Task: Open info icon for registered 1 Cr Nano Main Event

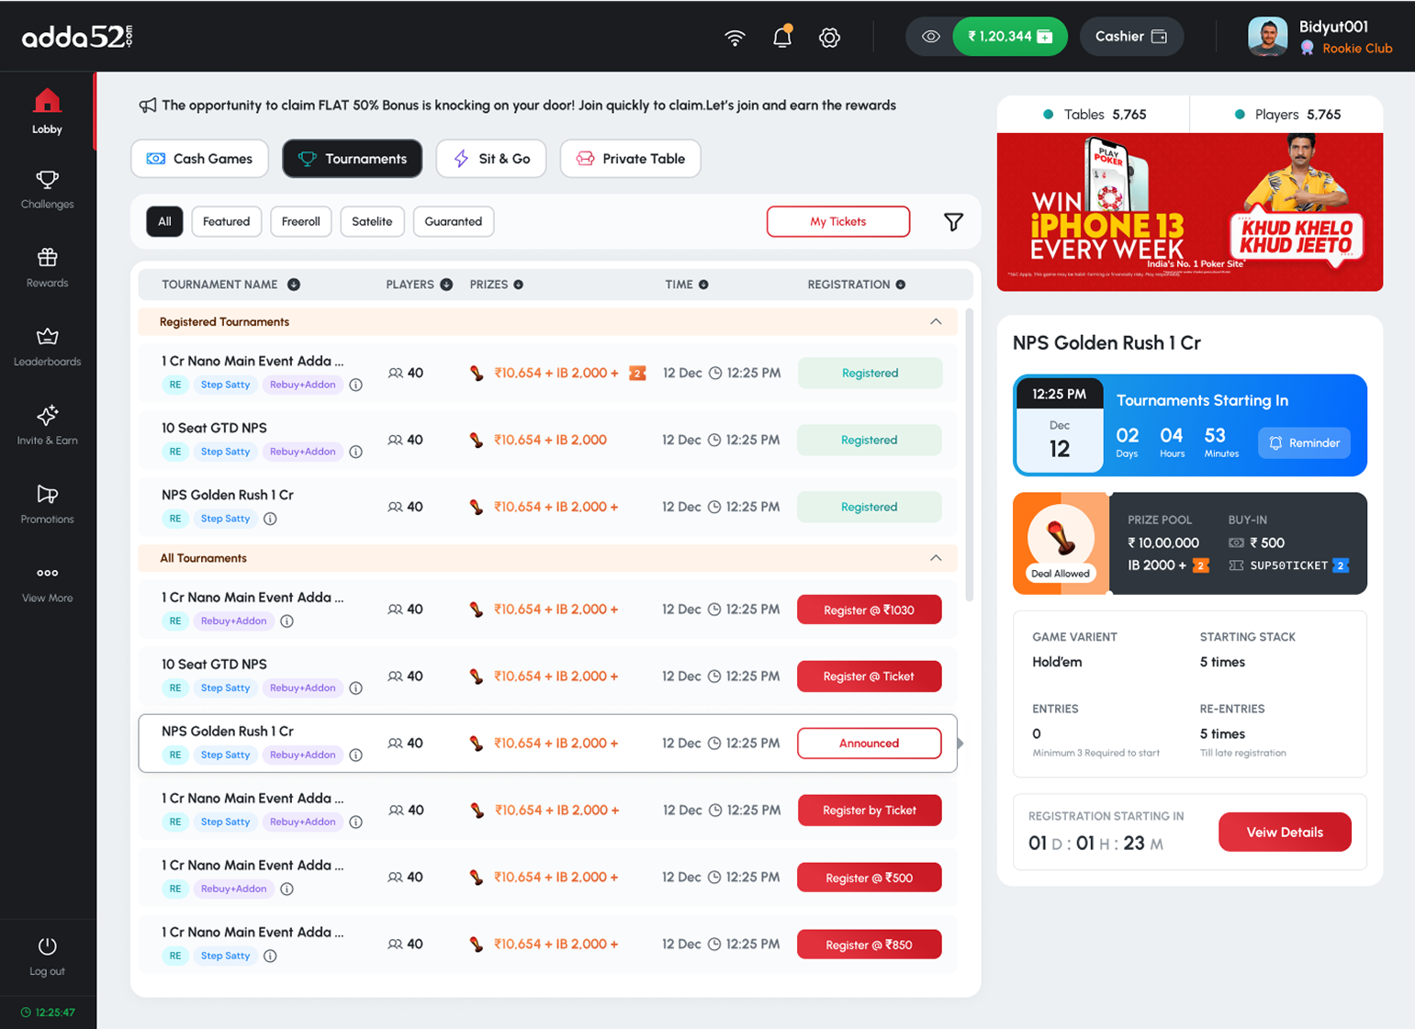Action: [356, 385]
